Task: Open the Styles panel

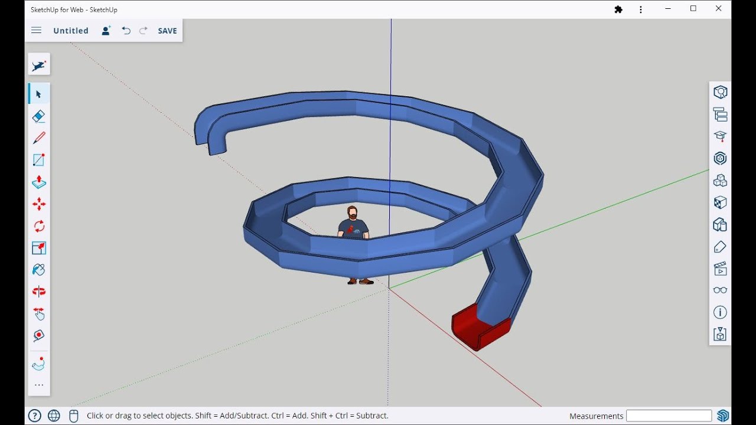Action: click(x=720, y=224)
